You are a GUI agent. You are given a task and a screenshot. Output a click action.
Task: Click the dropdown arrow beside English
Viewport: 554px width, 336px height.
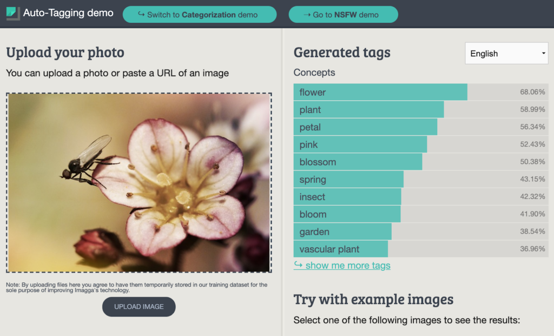pos(543,54)
